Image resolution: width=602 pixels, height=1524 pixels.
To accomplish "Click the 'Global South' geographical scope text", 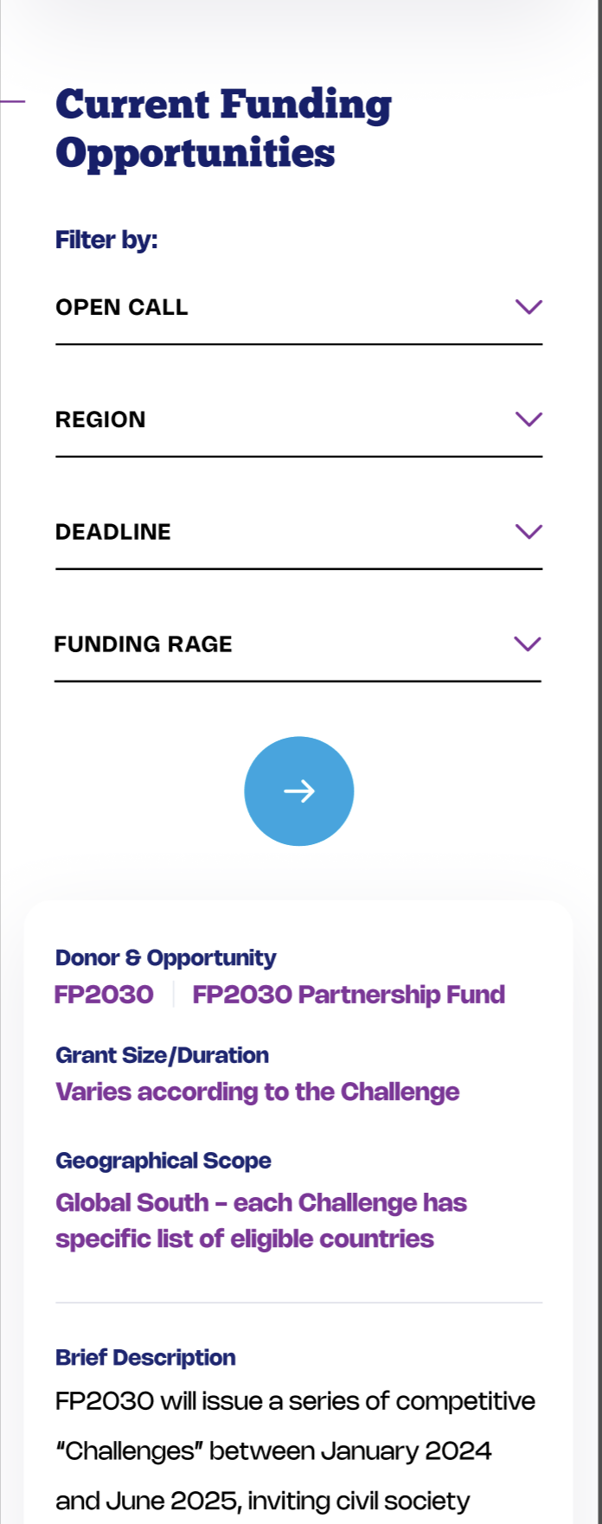I will pos(261,1220).
